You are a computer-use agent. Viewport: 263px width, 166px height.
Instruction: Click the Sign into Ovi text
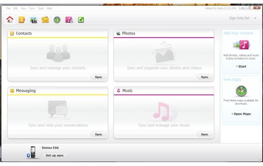(x=239, y=18)
